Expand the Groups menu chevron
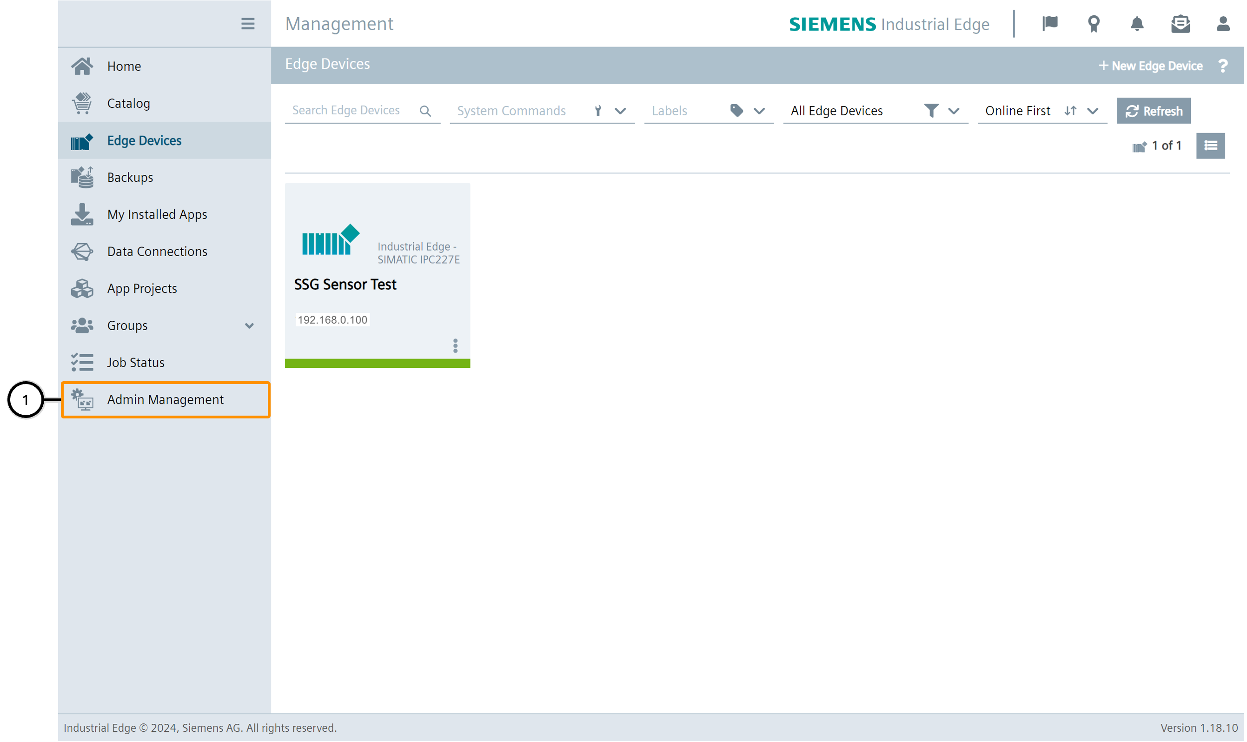This screenshot has width=1247, height=742. (249, 325)
